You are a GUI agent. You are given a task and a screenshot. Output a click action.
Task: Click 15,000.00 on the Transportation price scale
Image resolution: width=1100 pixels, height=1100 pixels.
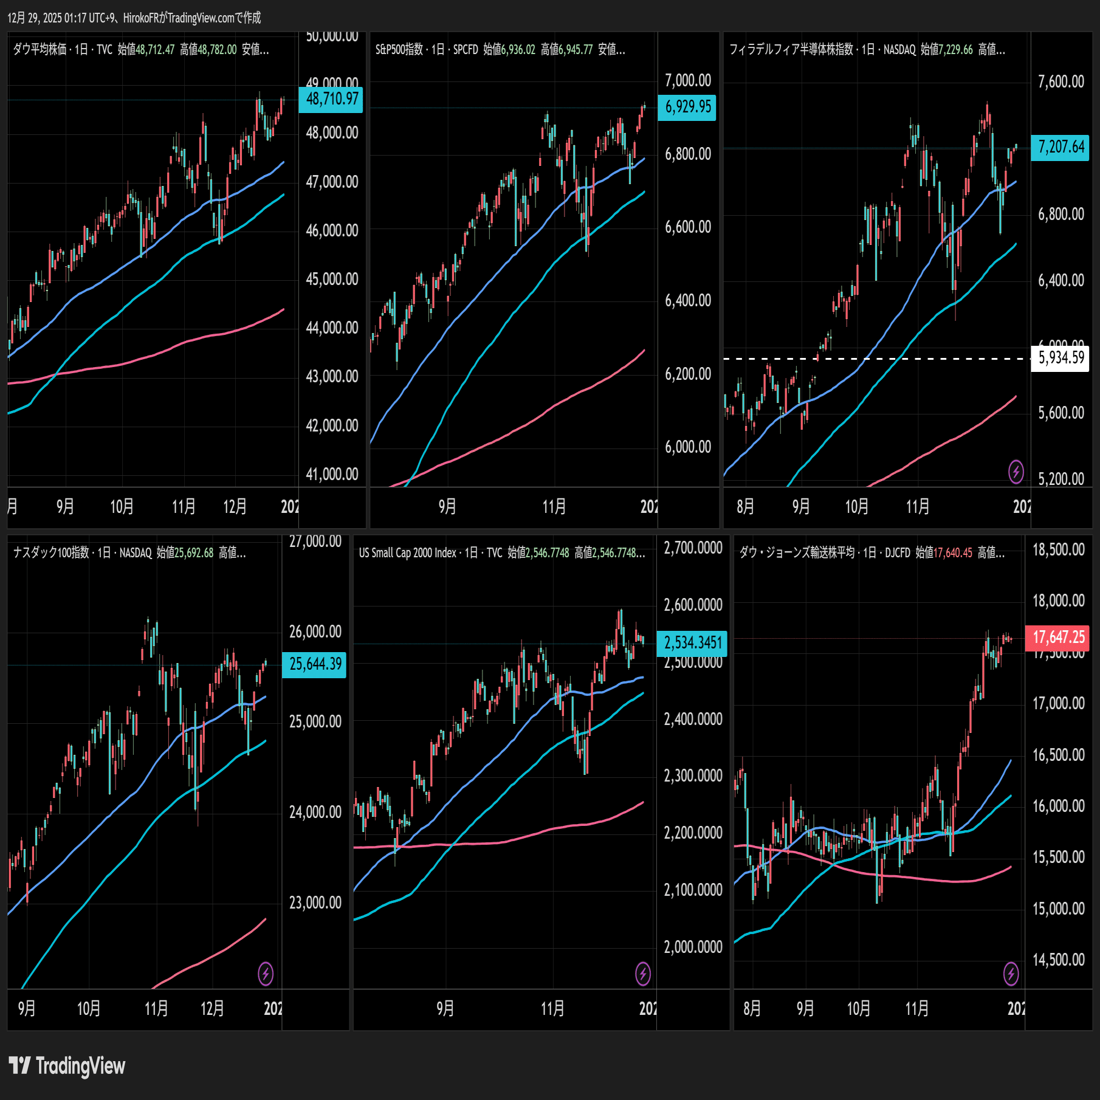[x=1059, y=909]
